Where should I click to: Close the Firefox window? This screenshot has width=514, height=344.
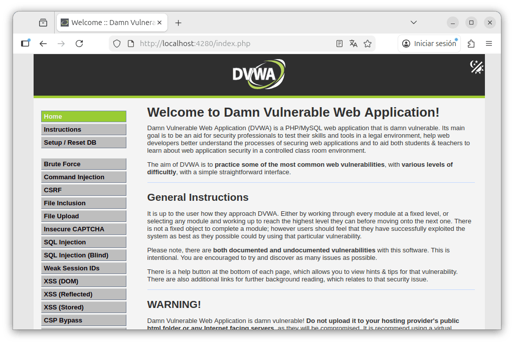(490, 23)
